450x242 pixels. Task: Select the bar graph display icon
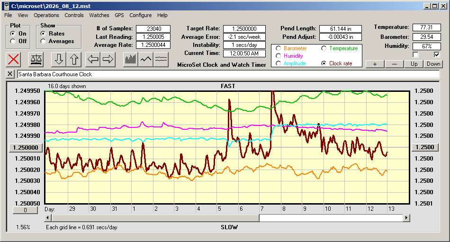pos(131,59)
